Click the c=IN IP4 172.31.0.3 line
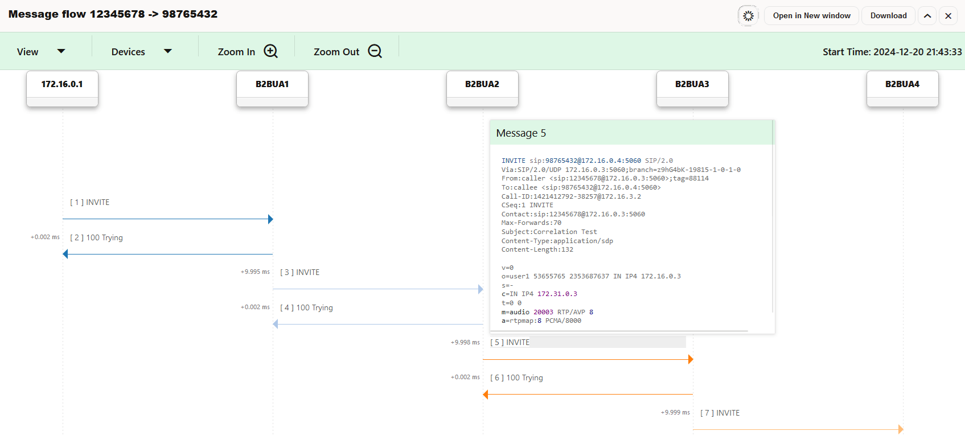965x435 pixels. coord(539,294)
